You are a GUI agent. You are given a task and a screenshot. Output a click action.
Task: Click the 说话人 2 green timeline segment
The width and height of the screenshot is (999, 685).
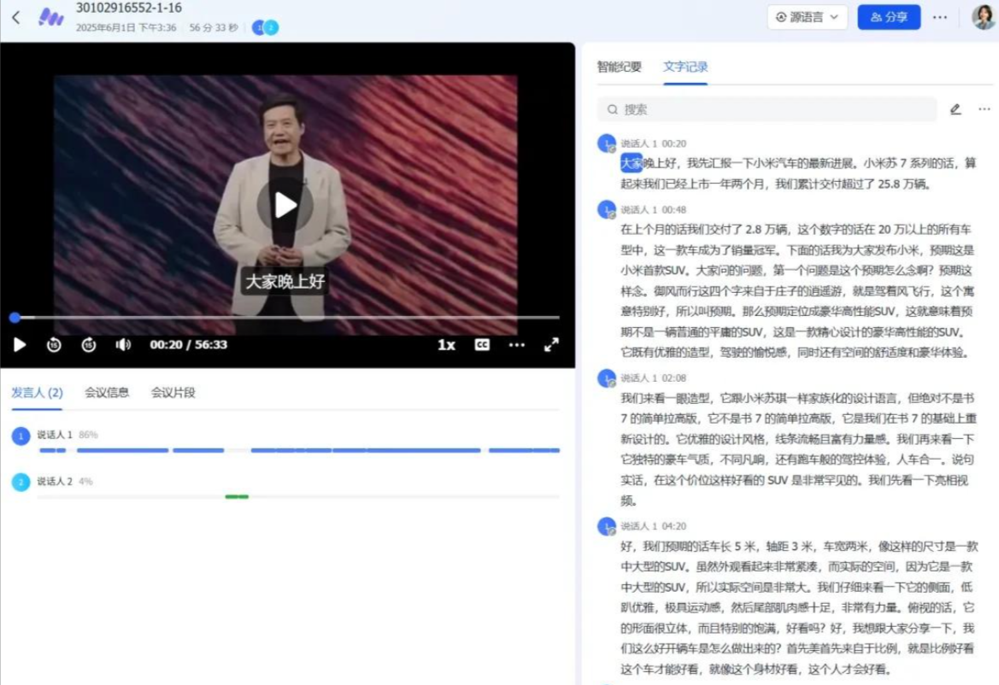click(237, 496)
